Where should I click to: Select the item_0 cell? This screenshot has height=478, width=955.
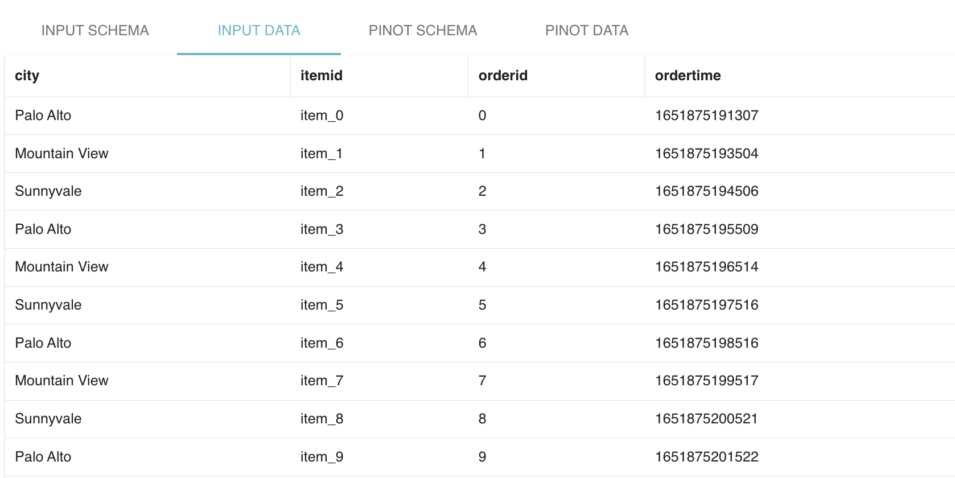(x=380, y=116)
